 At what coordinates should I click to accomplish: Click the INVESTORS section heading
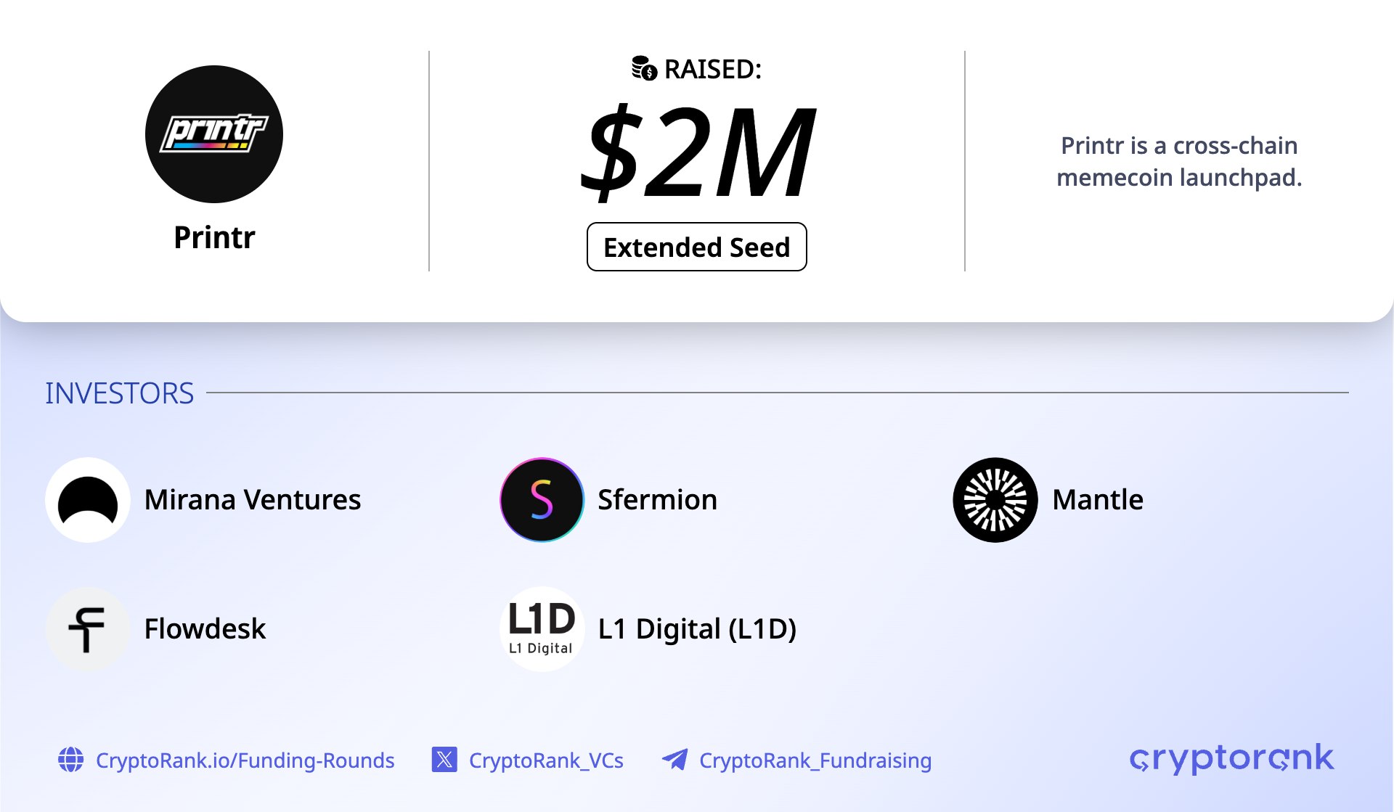point(120,393)
